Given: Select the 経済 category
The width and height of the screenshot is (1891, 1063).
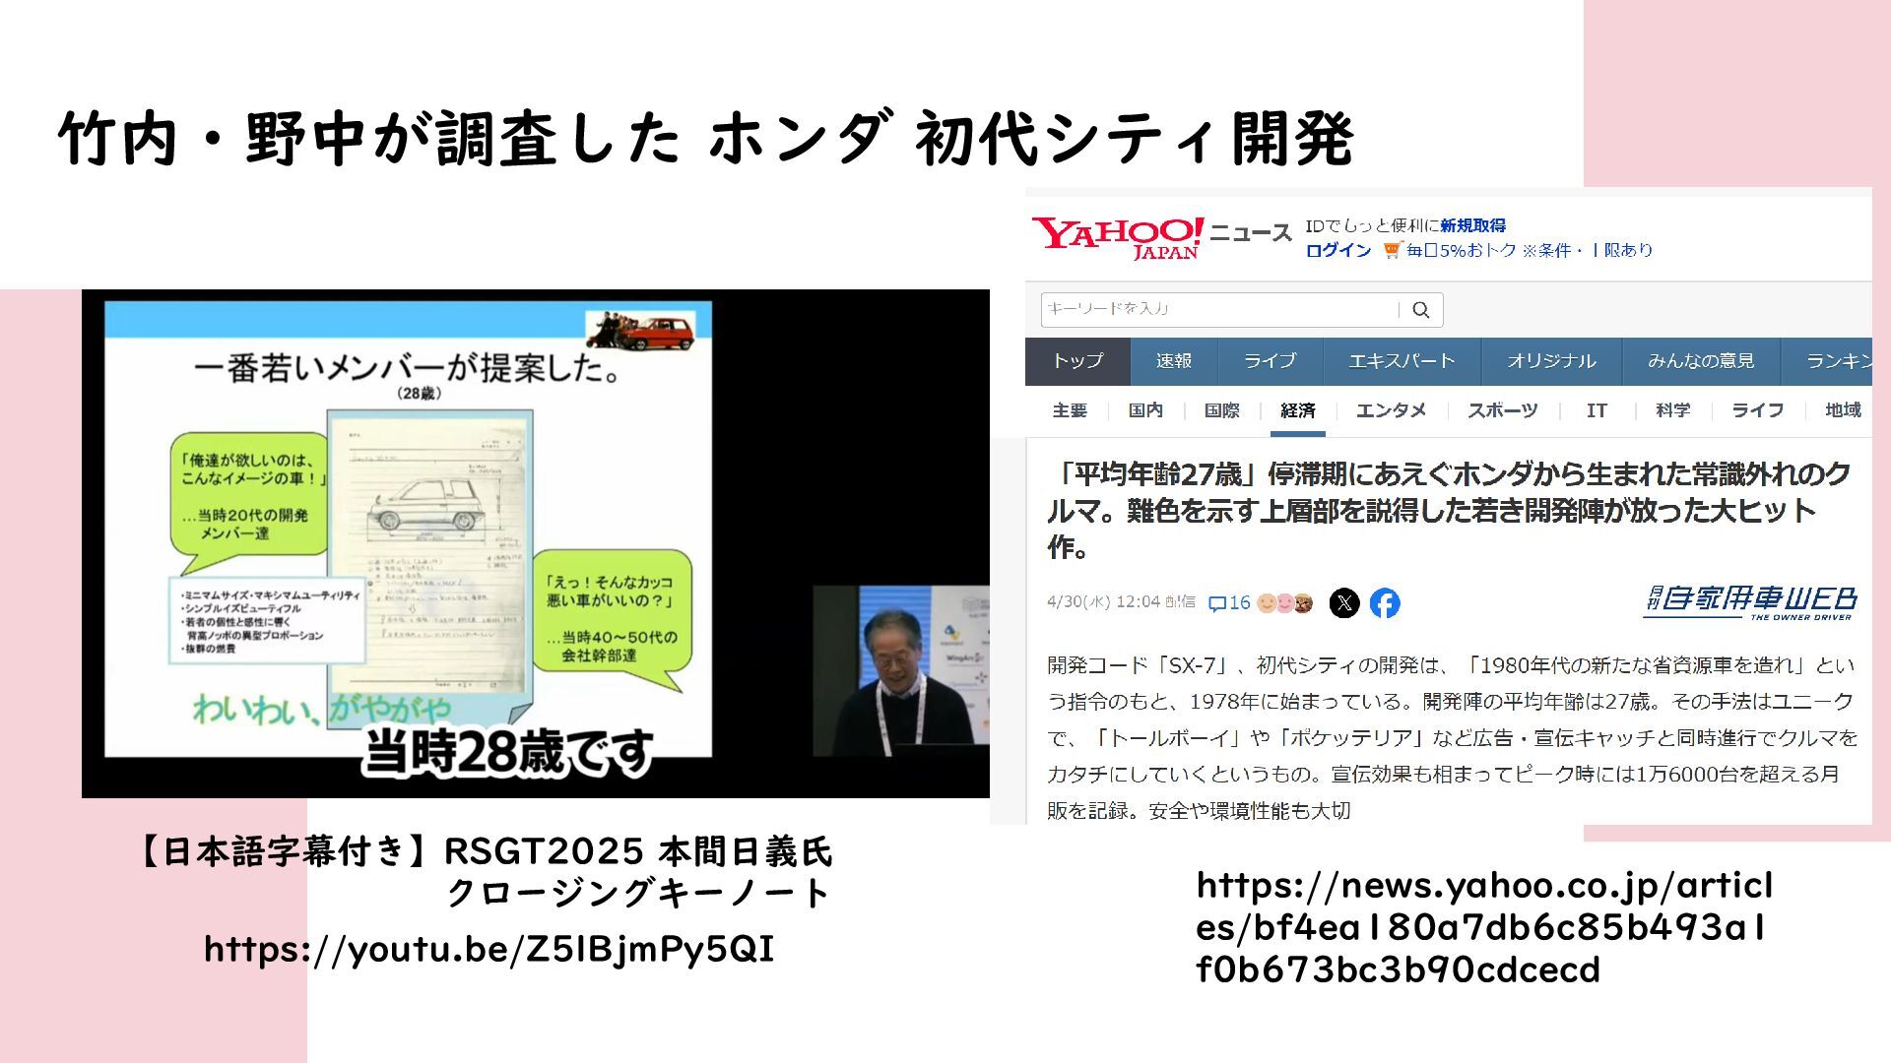Looking at the screenshot, I should (1297, 410).
